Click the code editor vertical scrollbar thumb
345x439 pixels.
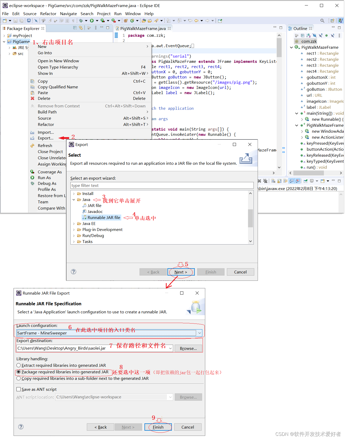click(279, 47)
